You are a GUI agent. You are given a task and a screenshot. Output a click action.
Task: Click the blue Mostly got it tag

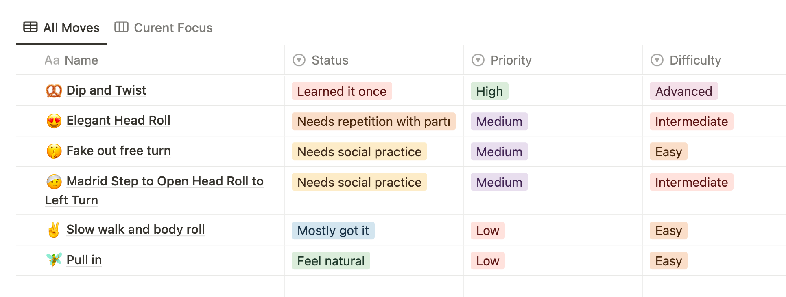[x=333, y=230]
